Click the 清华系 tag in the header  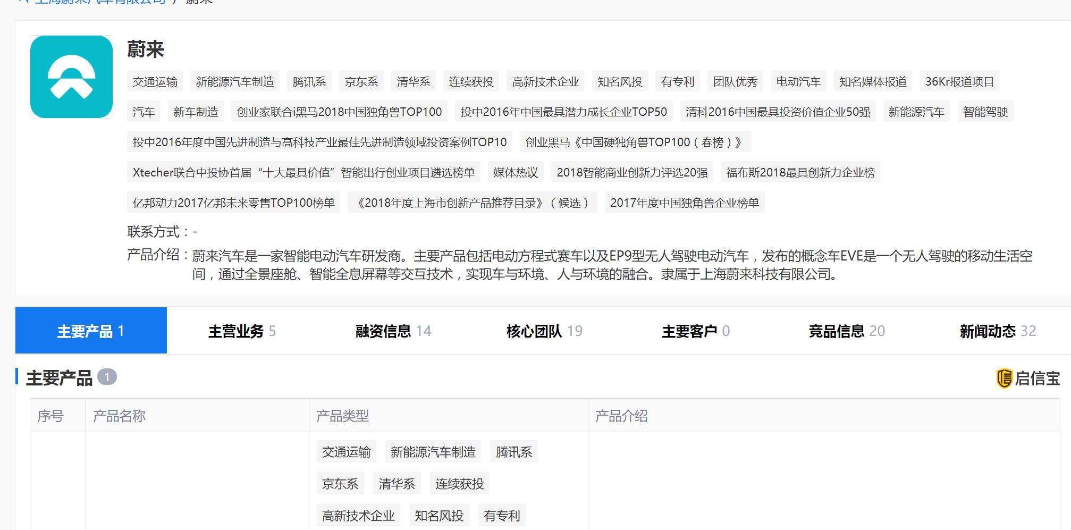pos(414,81)
